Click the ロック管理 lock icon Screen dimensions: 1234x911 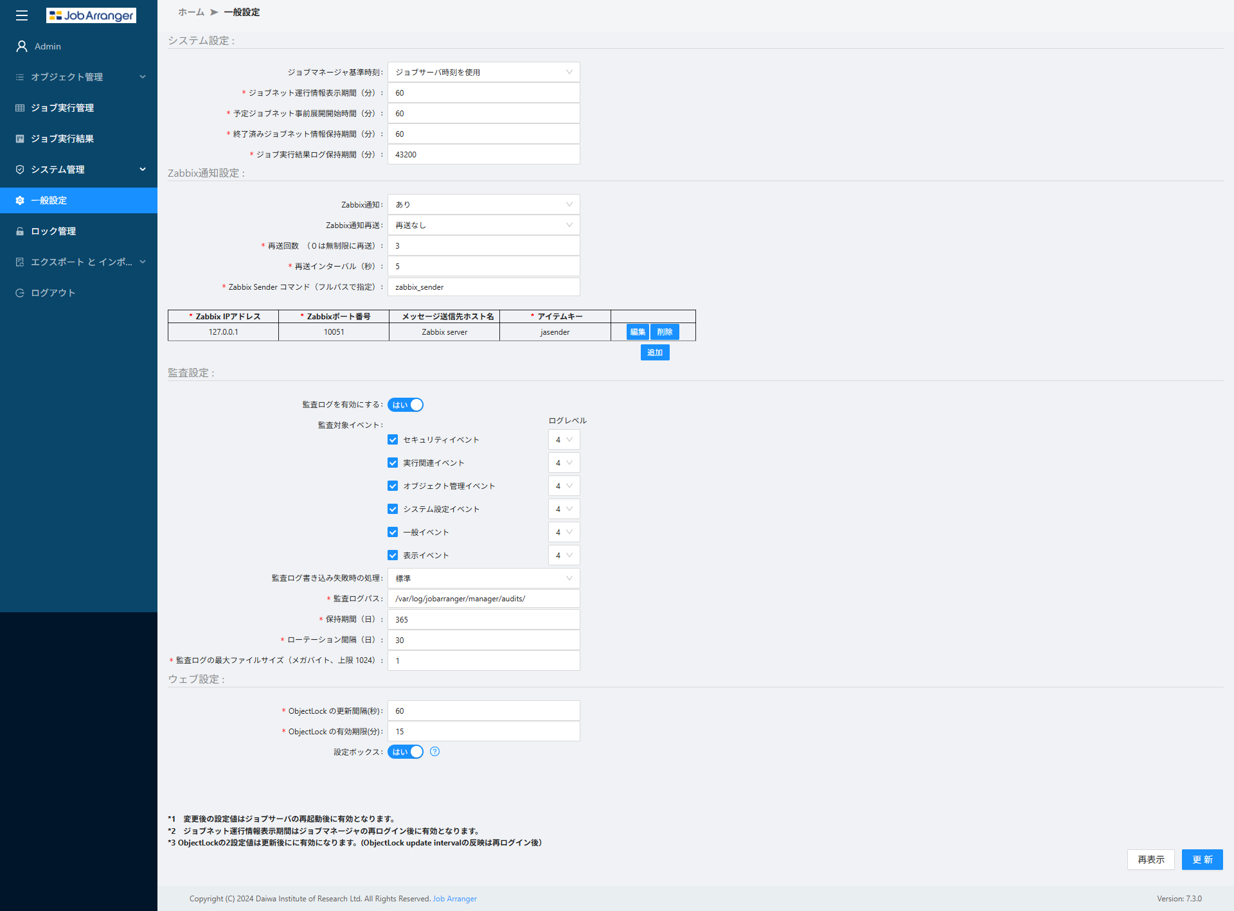point(20,231)
